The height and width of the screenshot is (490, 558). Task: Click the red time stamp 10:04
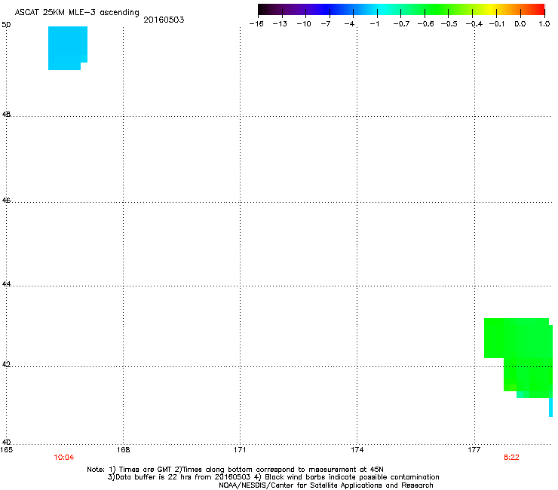(63, 458)
